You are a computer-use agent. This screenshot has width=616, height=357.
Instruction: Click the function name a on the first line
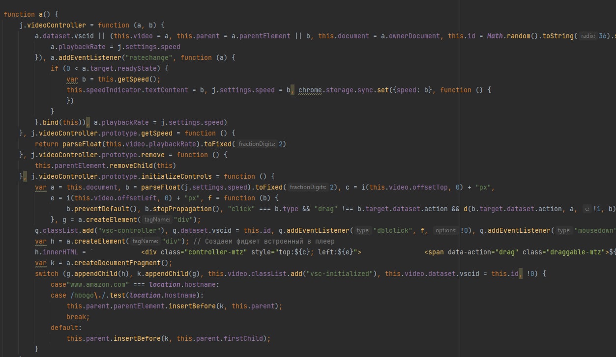tap(41, 14)
